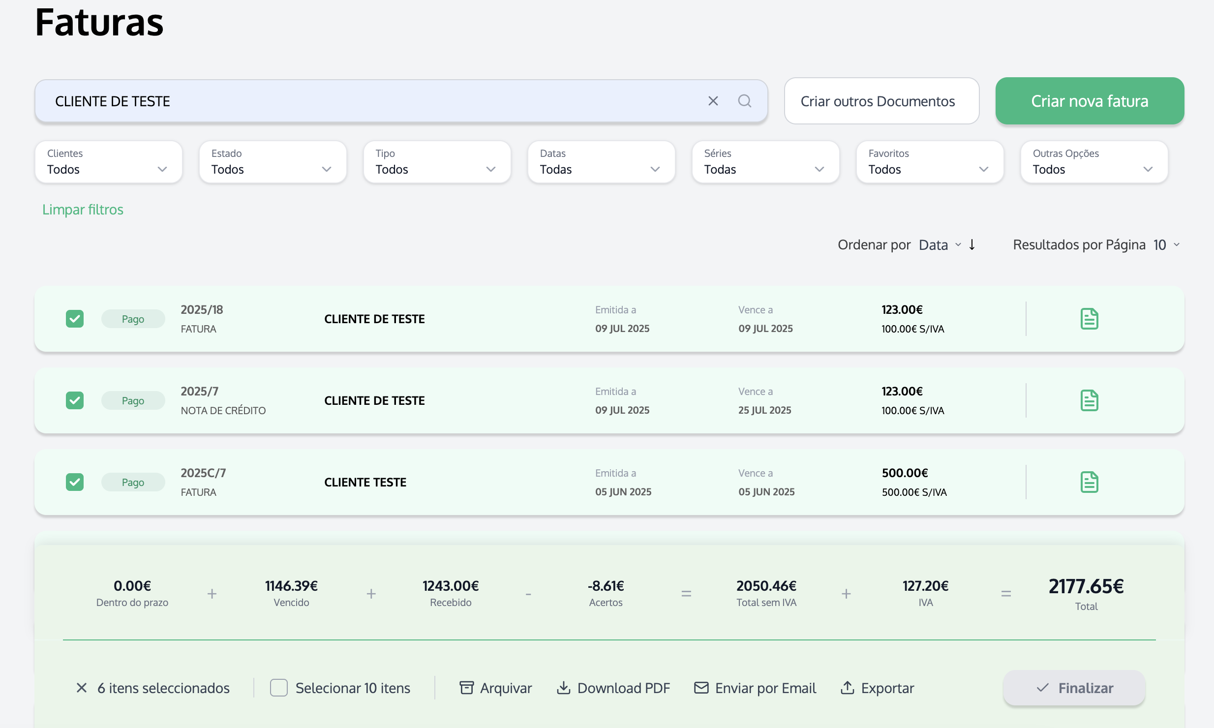Viewport: 1214px width, 728px height.
Task: Click Download PDF action
Action: pyautogui.click(x=613, y=688)
